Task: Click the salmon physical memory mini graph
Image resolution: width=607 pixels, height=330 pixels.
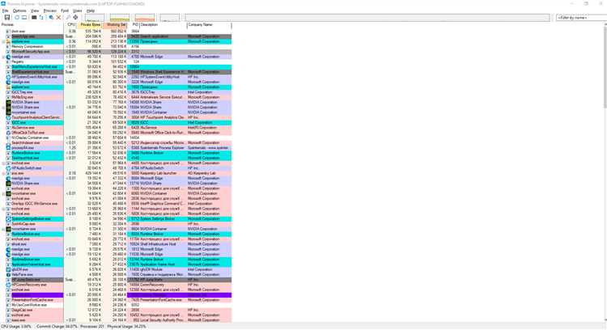Action: tap(145, 18)
